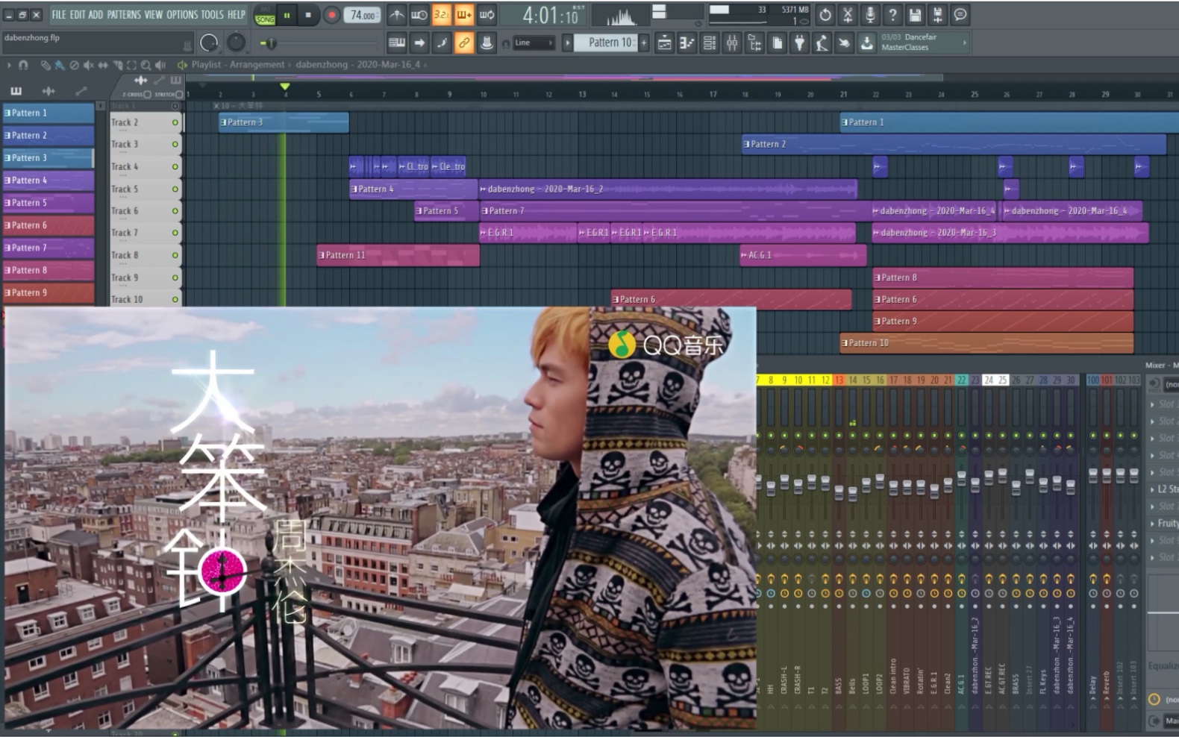Toggle blend recording overdub button
Screen dimensions: 1179x737
pyautogui.click(x=464, y=14)
